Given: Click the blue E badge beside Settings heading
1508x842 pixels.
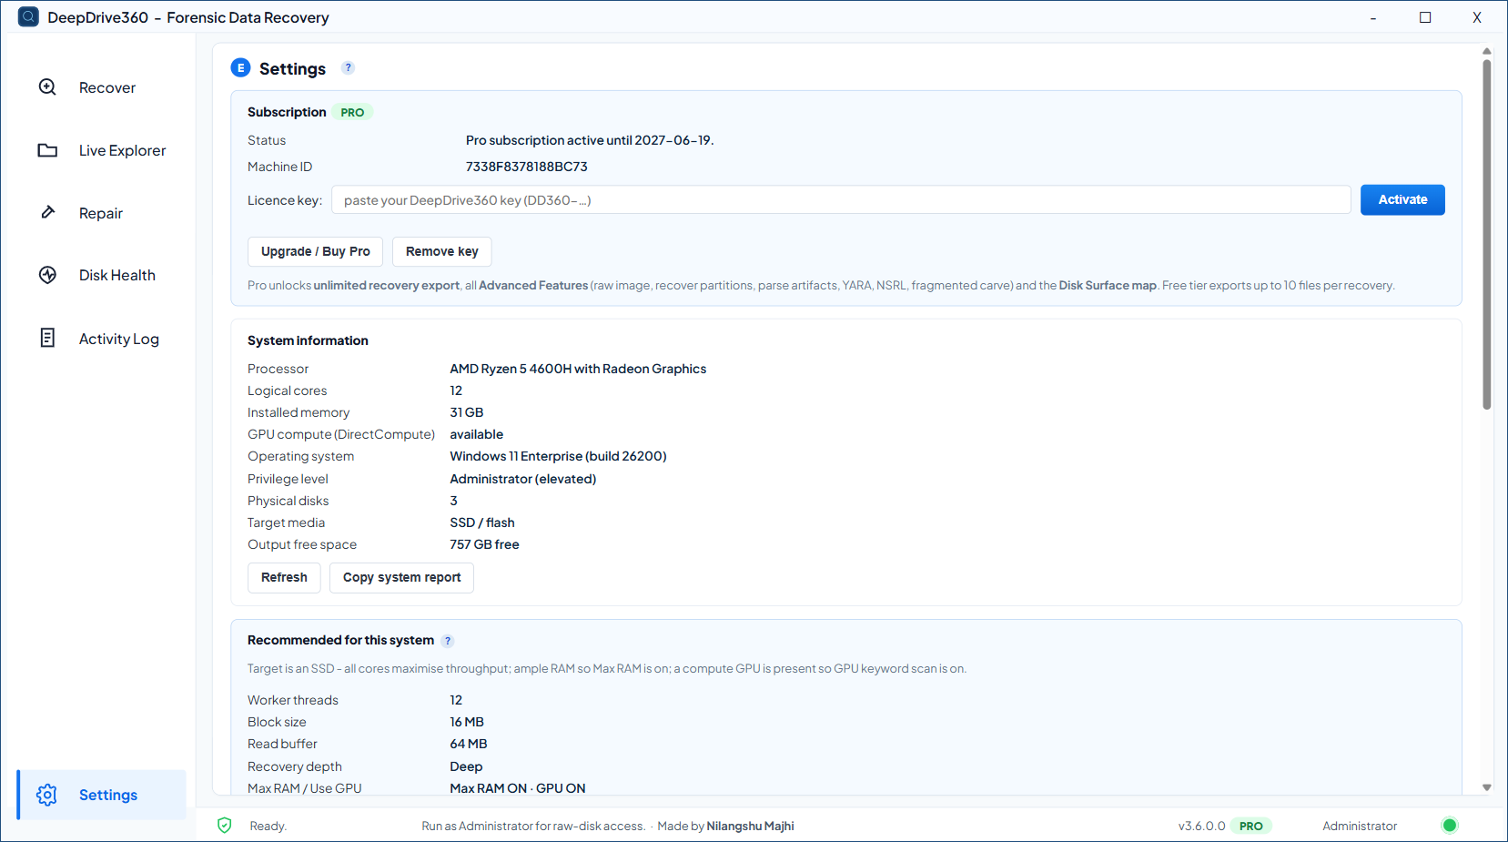Looking at the screenshot, I should pos(240,68).
